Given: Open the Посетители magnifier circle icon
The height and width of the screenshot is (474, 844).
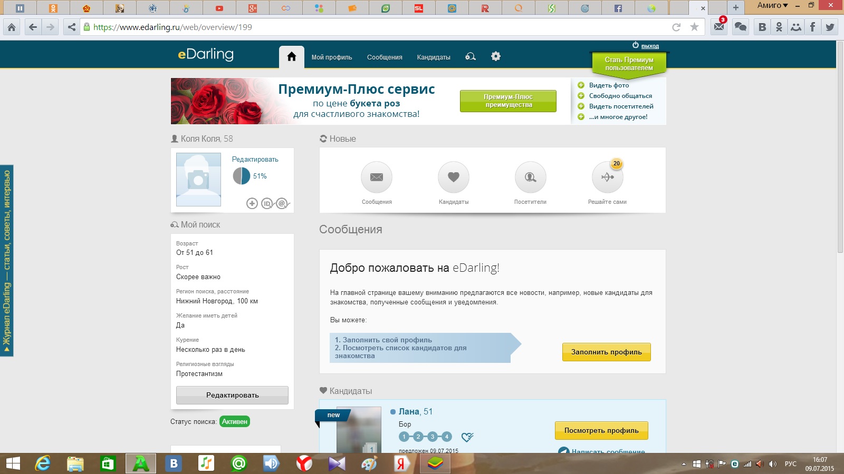Looking at the screenshot, I should click(x=530, y=177).
